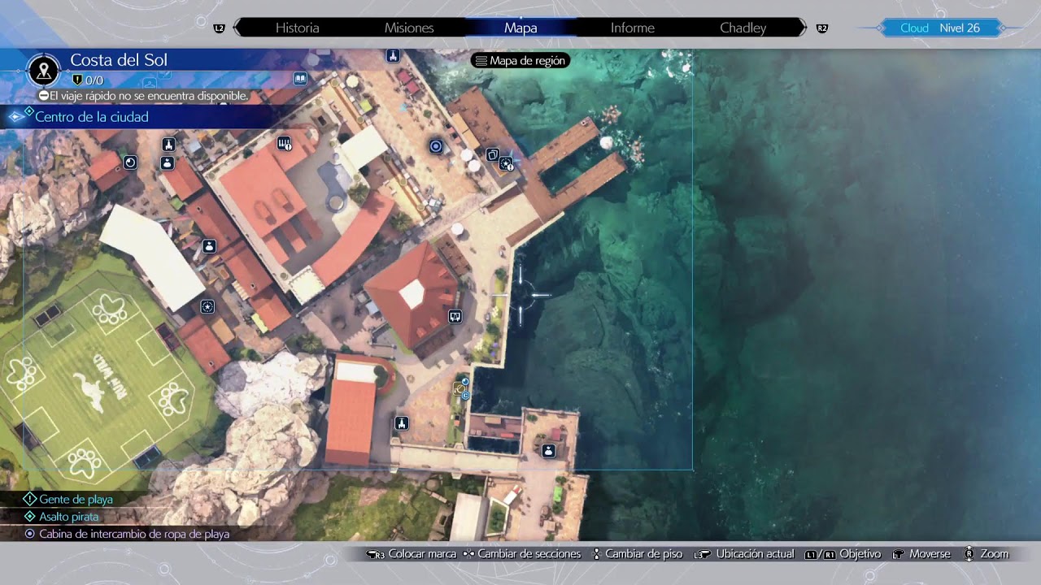Click the Costa del Sol title
This screenshot has width=1041, height=585.
[x=119, y=60]
